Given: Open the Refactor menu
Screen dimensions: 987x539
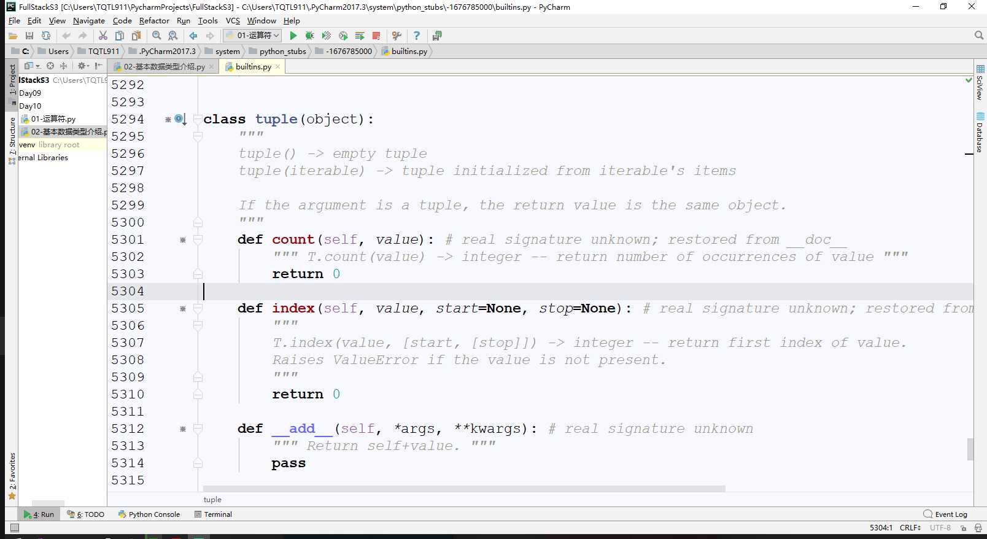Looking at the screenshot, I should pyautogui.click(x=154, y=20).
